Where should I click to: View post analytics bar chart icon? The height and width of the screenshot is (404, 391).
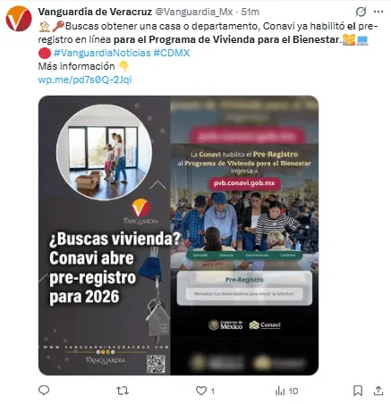point(280,391)
